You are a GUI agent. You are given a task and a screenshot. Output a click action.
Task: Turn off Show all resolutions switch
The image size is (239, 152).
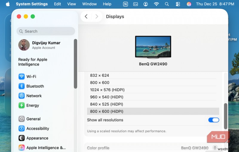[214, 120]
